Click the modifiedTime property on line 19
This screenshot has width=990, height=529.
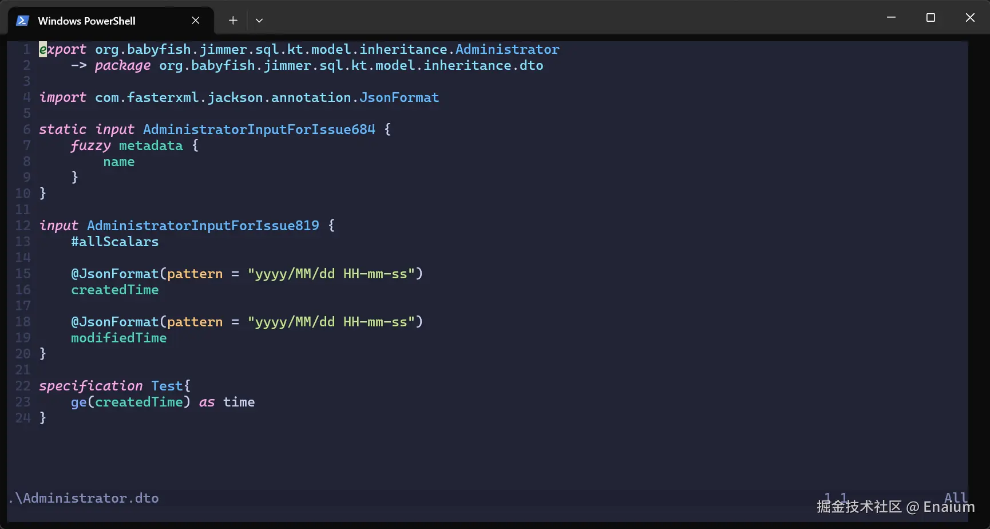tap(118, 338)
